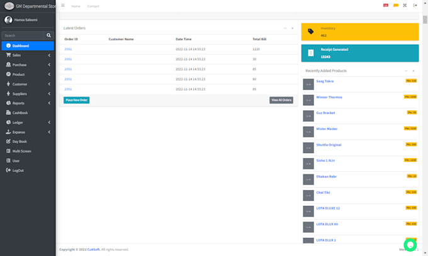Screen dimensions: 428x256
Task: Click the Receipt Generated document icon
Action: (x=311, y=53)
